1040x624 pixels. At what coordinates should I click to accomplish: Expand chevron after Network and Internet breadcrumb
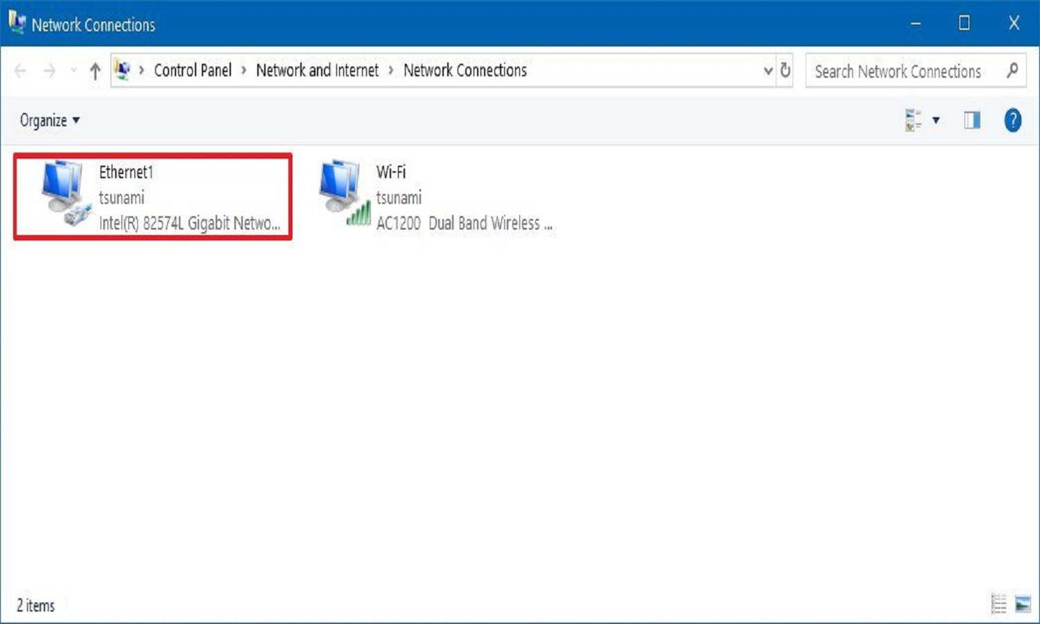[x=391, y=71]
